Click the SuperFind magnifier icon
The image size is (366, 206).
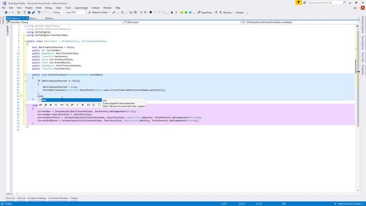point(199,13)
